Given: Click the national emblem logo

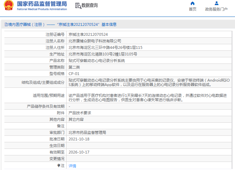Looking at the screenshot, I should pyautogui.click(x=8, y=6).
